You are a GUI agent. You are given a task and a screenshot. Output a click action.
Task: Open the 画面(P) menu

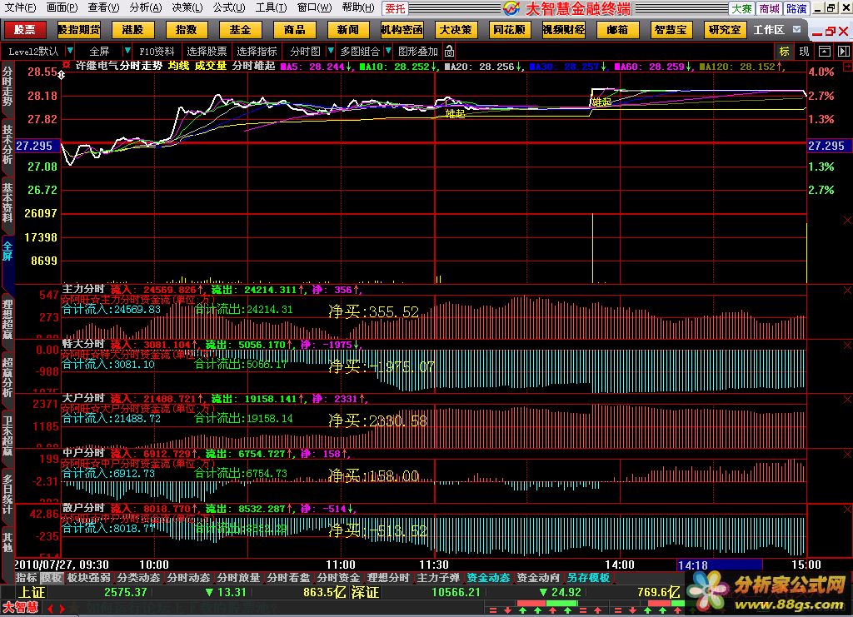62,7
